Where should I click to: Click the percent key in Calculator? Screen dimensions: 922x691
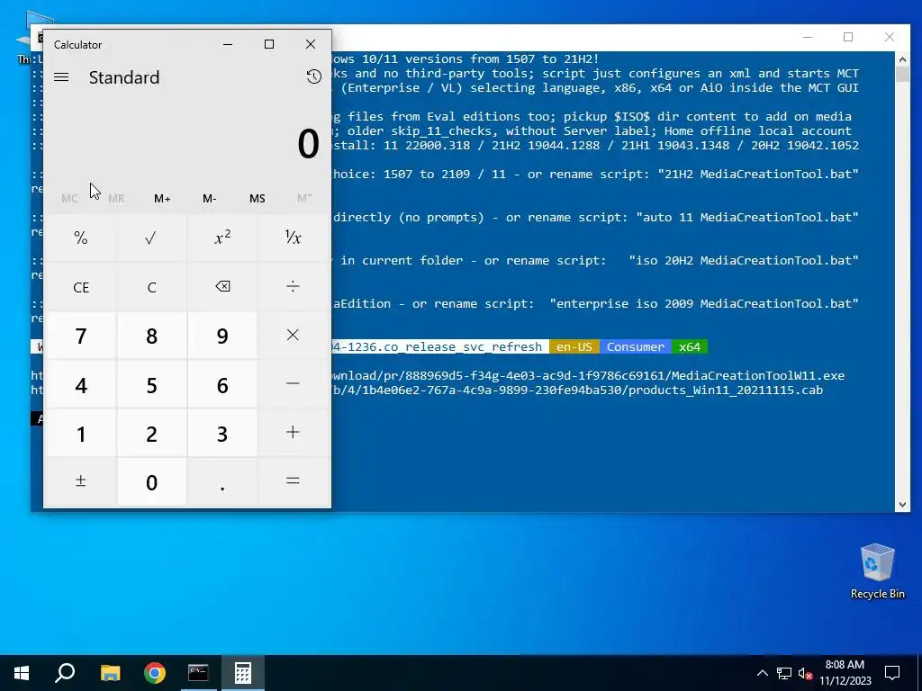tap(81, 238)
